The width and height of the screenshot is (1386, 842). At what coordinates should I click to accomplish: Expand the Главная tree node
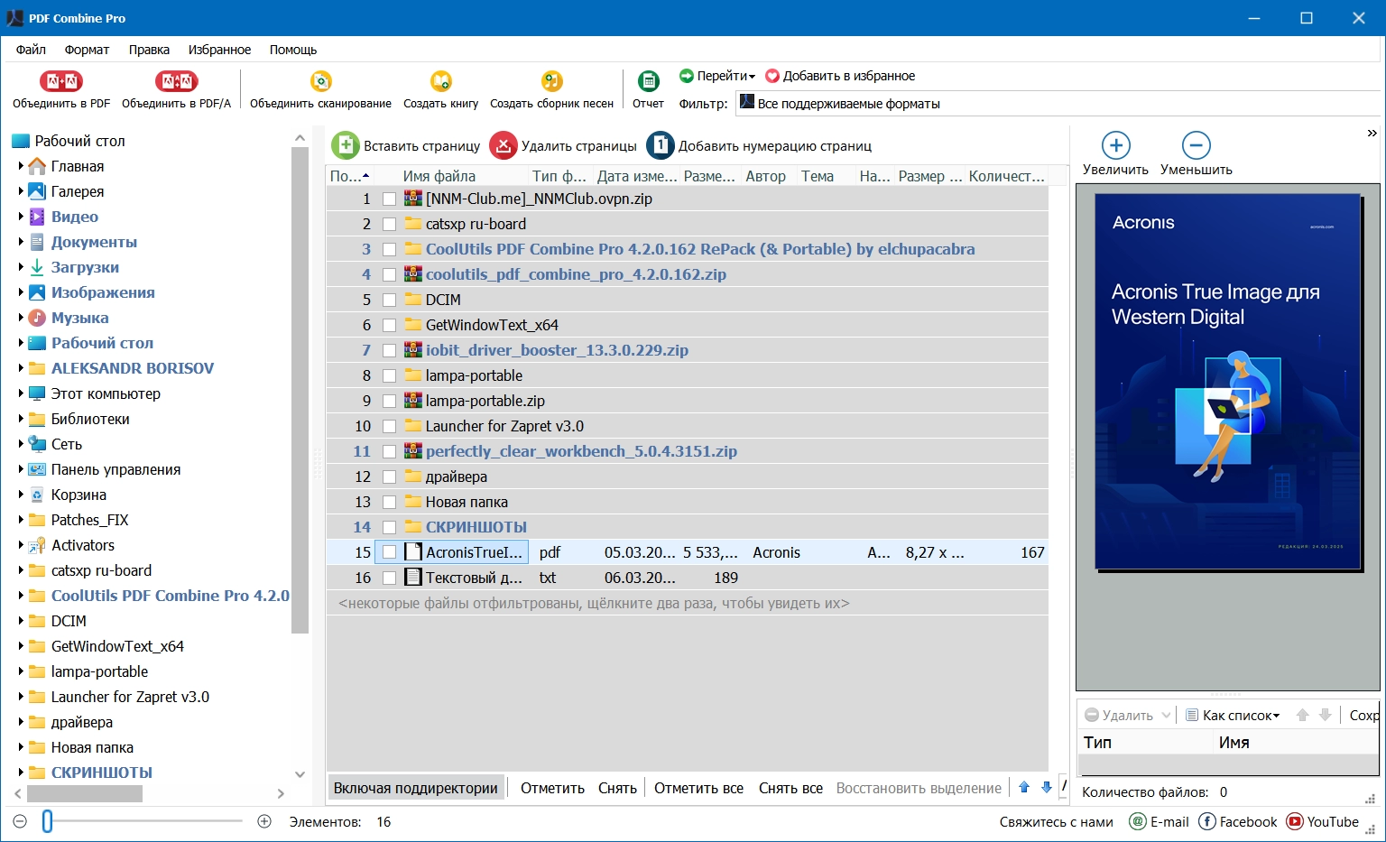coord(21,166)
